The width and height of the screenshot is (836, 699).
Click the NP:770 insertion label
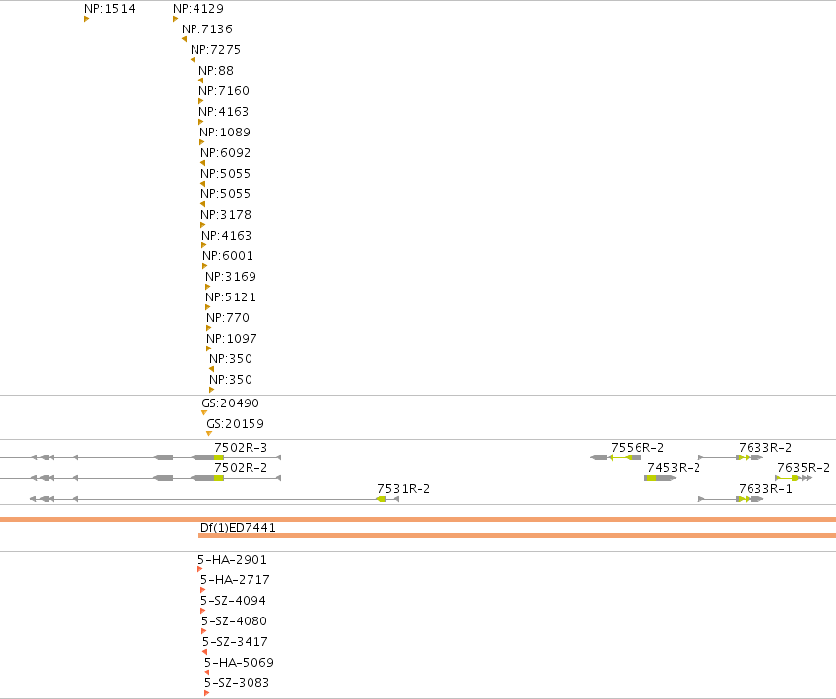click(x=228, y=317)
